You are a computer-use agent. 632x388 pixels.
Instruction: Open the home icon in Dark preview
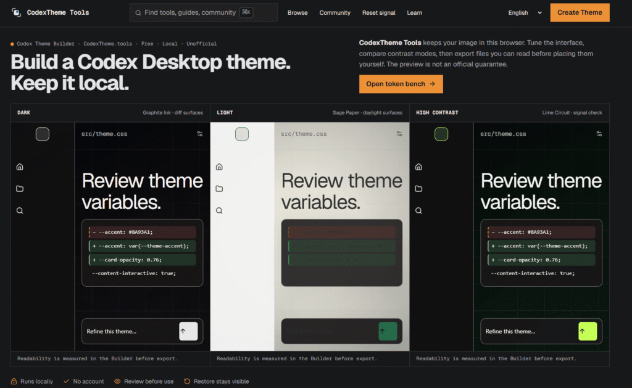click(x=20, y=167)
